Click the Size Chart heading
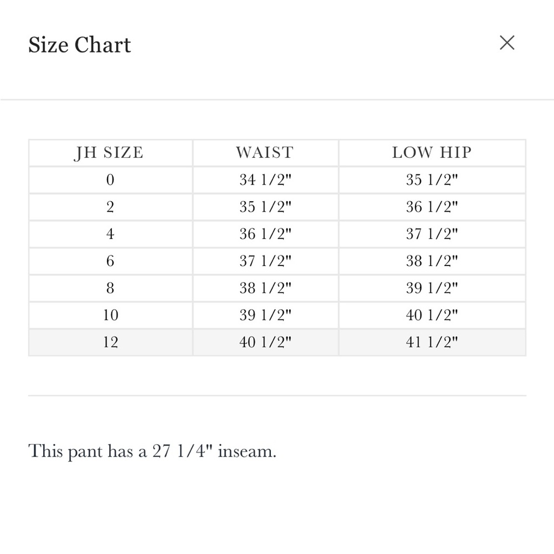554x554 pixels. click(x=79, y=45)
